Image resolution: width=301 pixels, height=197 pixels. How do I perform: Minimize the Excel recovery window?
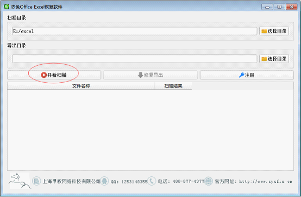267,7
